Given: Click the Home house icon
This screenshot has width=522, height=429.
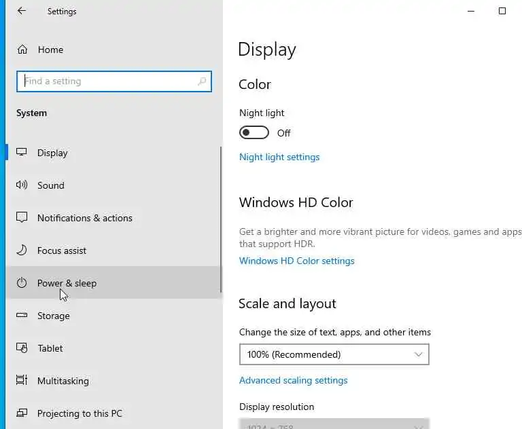Looking at the screenshot, I should coord(22,50).
